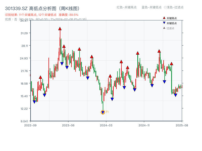202x151 pixels.
Task: Click the leftmost blue low-point triangle near 2022-09
Action: 35,101
